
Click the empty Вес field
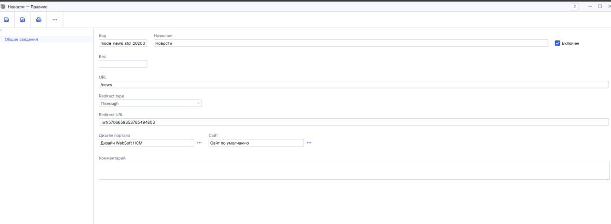tap(123, 64)
